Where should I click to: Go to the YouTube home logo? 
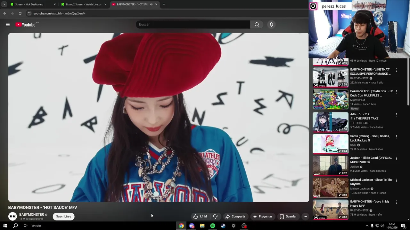25,25
